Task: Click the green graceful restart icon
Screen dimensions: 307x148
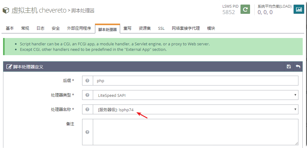Action: (x=245, y=9)
